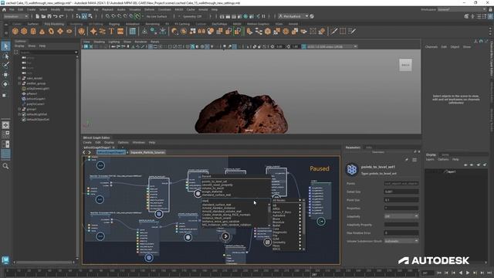Activate the Scale tool in the toolbox
494x278 pixels.
pyautogui.click(x=5, y=95)
